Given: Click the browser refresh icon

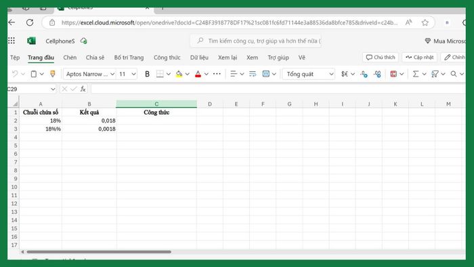Looking at the screenshot, I should pyautogui.click(x=30, y=22).
